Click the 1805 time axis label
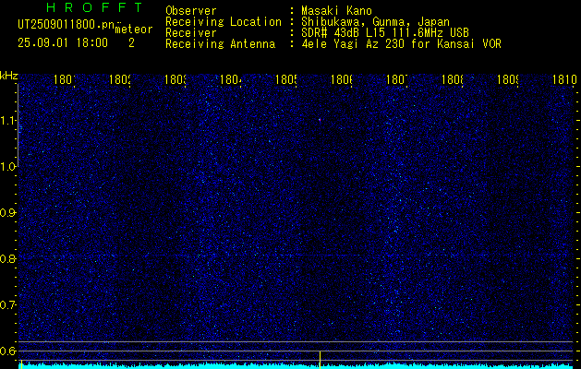 286,79
